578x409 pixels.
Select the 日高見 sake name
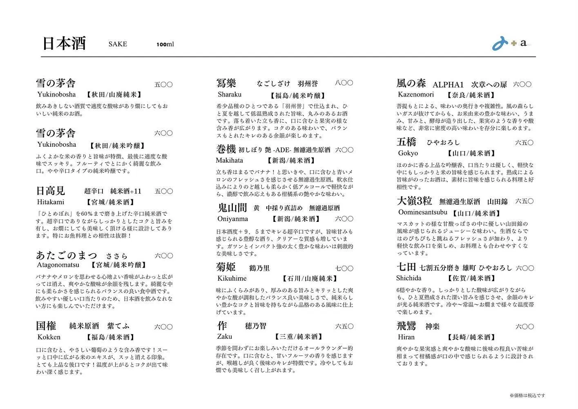click(x=51, y=190)
